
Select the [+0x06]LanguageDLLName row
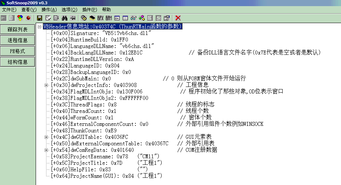click(x=102, y=46)
